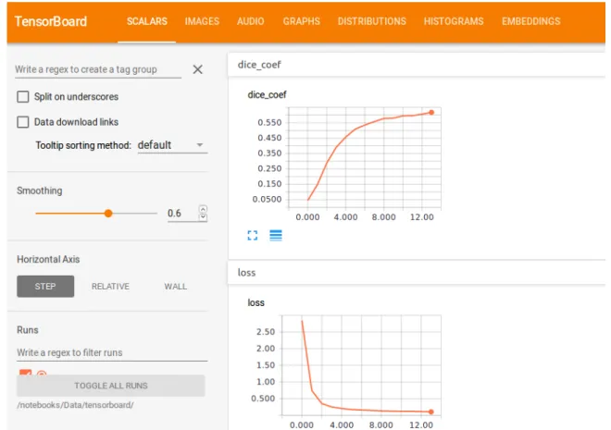Click the dice_coef chart title above plot
Viewport: 611px width, 430px height.
[267, 95]
